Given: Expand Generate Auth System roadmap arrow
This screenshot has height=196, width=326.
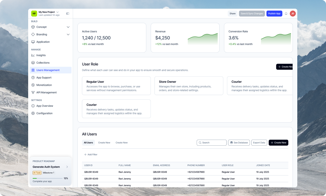Looking at the screenshot, I should point(67,167).
